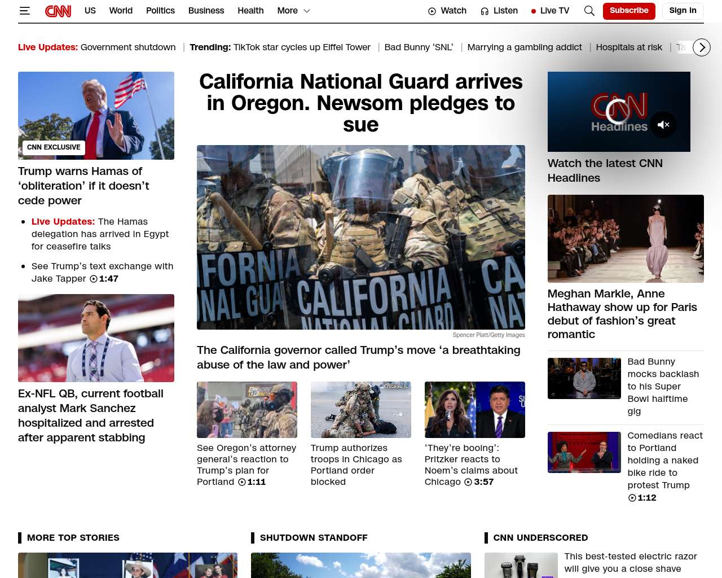The height and width of the screenshot is (578, 722).
Task: Open electric razors product thumbnail
Action: [x=521, y=566]
